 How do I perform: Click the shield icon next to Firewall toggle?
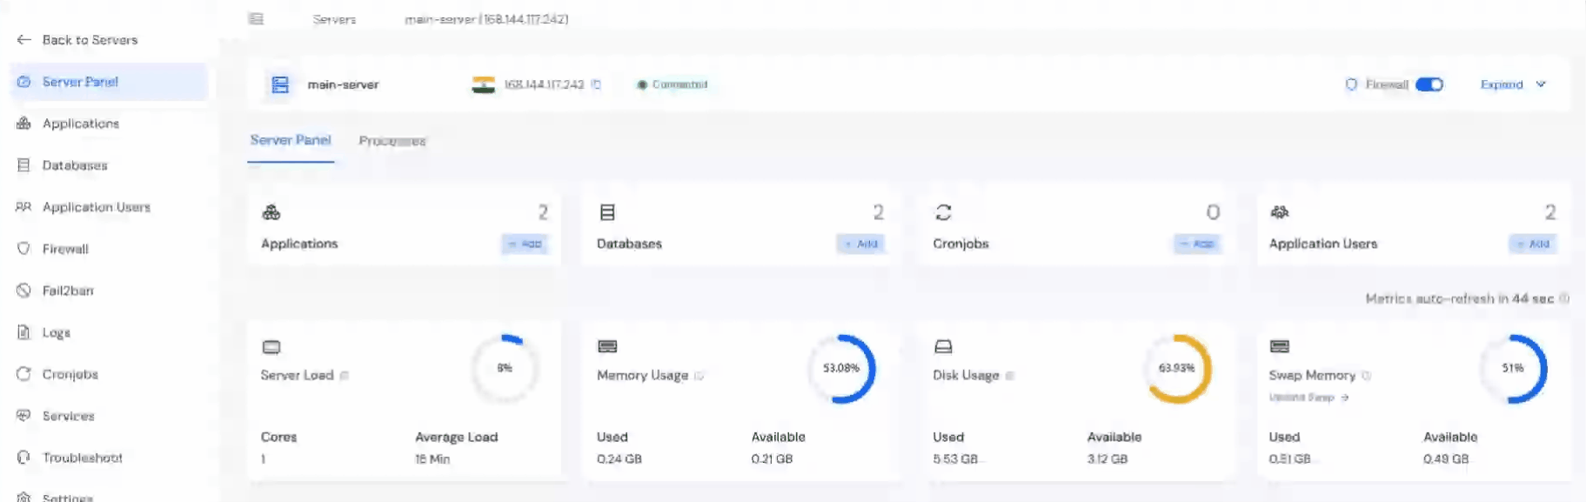(1351, 84)
